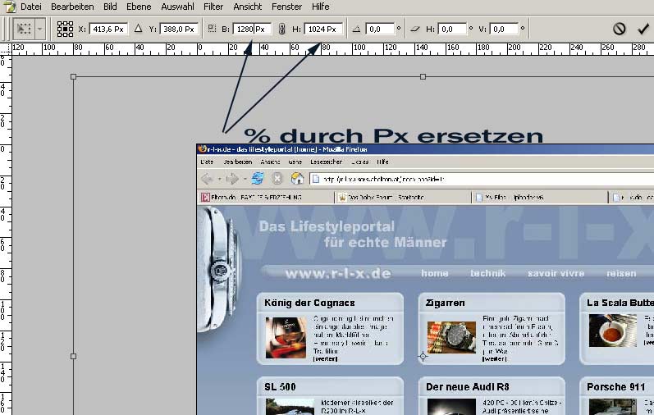Image resolution: width=654 pixels, height=415 pixels.
Task: Click the horizontal skew H field
Action: tap(452, 29)
